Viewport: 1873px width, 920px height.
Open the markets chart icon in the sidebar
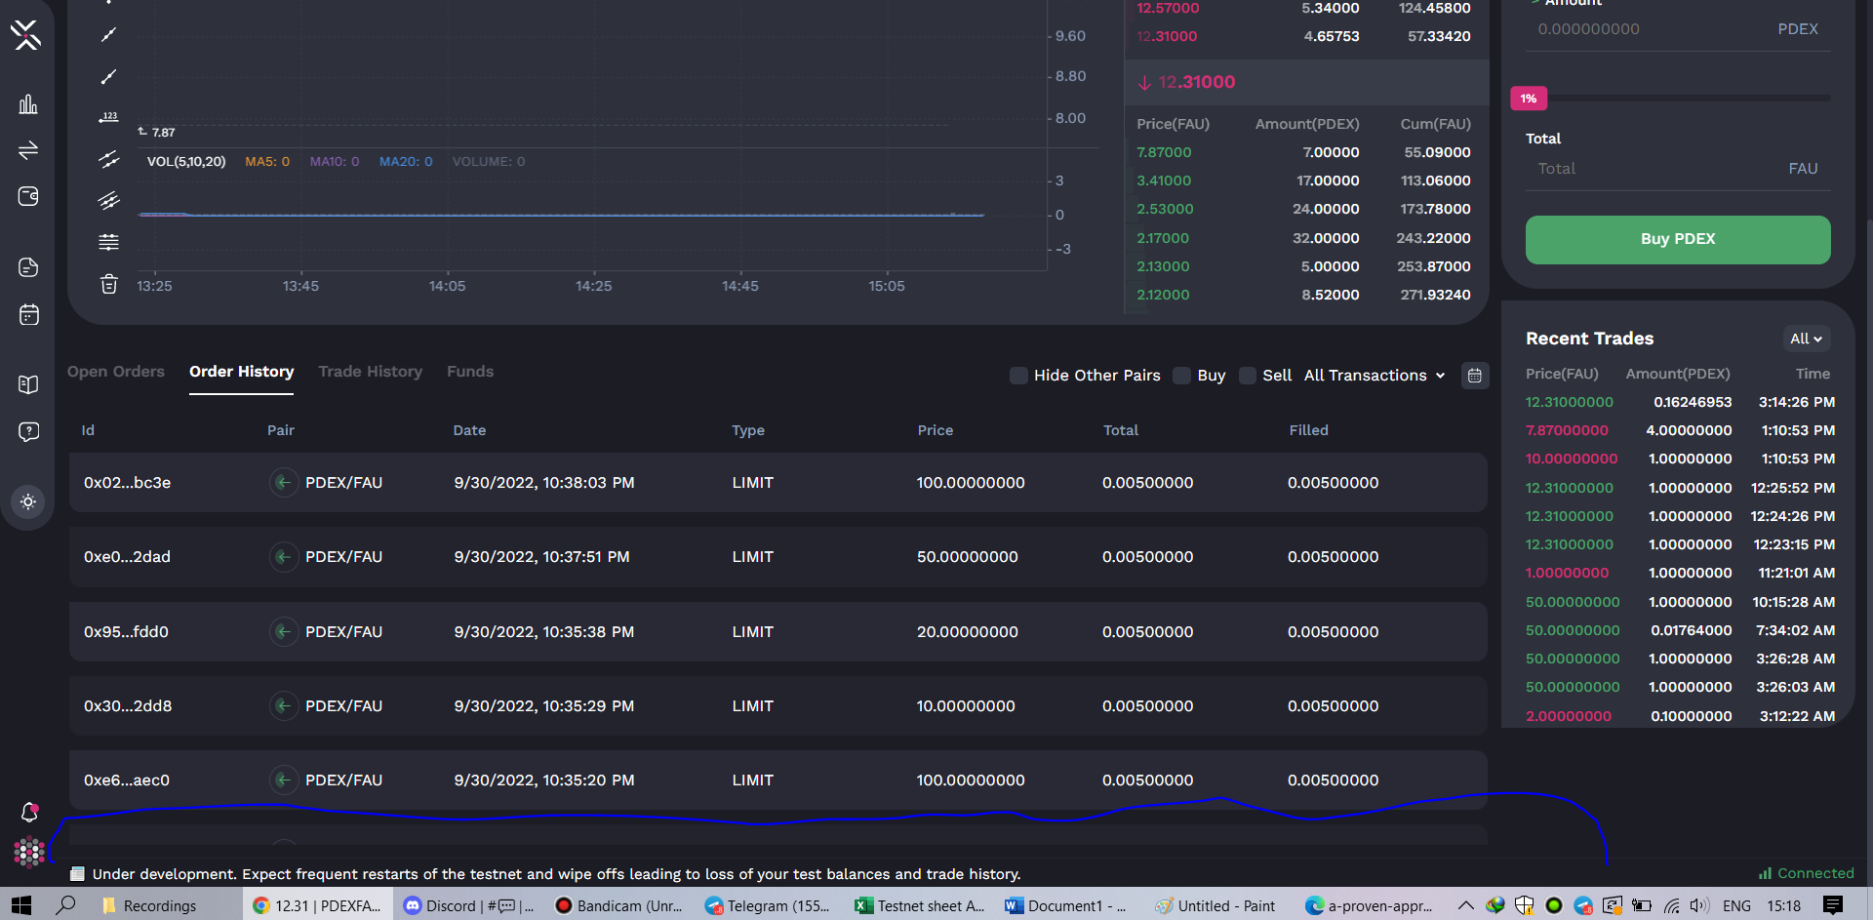click(x=28, y=103)
